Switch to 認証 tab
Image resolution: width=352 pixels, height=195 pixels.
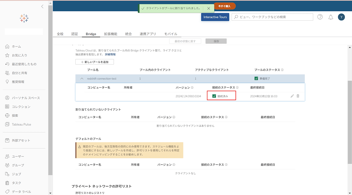(x=75, y=34)
